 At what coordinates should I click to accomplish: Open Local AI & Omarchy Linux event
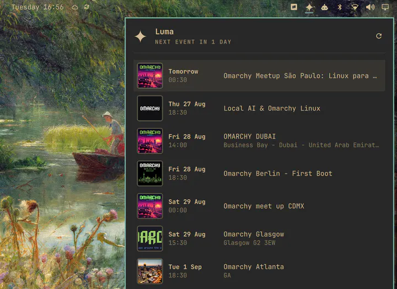click(x=272, y=109)
